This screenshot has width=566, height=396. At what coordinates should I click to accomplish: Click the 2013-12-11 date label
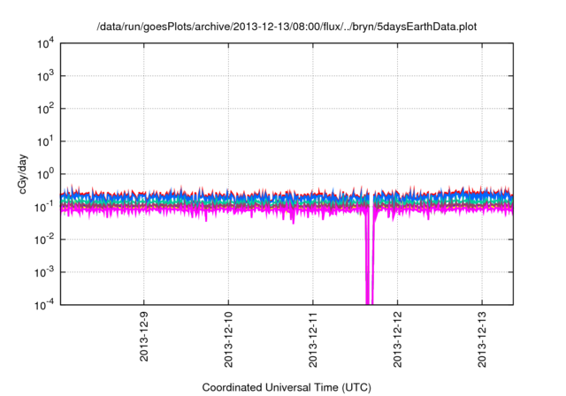[x=313, y=339]
